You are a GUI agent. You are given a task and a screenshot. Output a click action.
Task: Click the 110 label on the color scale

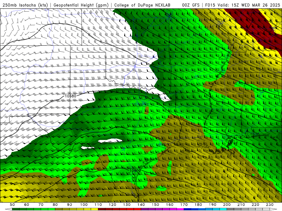(98, 205)
